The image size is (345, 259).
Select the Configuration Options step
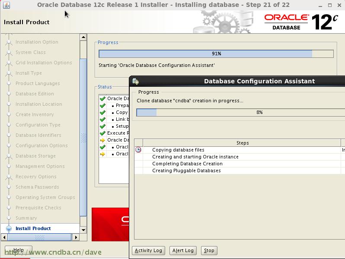tap(42, 145)
